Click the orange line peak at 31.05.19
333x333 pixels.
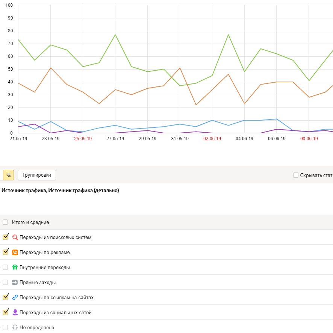180,68
